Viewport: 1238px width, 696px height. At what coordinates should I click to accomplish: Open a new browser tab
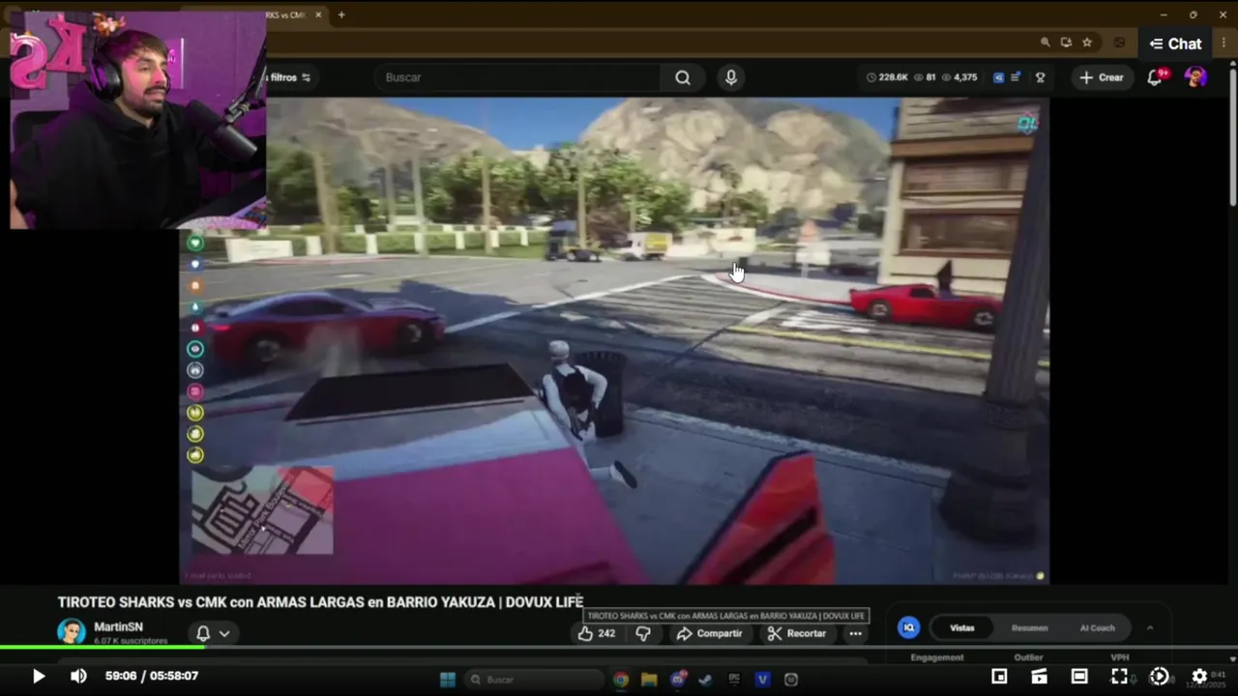[x=341, y=14]
